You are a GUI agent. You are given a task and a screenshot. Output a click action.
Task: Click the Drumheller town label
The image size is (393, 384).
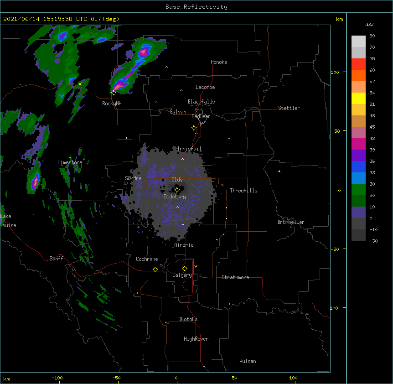[x=291, y=222]
